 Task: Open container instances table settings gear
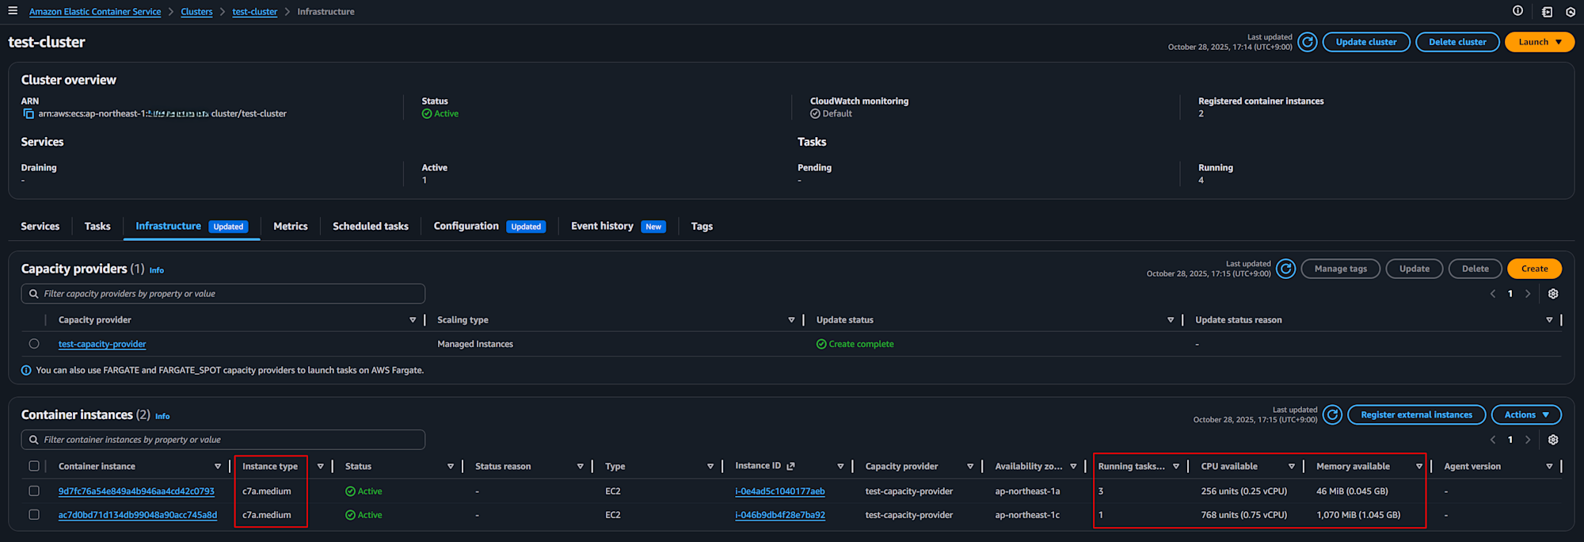coord(1553,440)
